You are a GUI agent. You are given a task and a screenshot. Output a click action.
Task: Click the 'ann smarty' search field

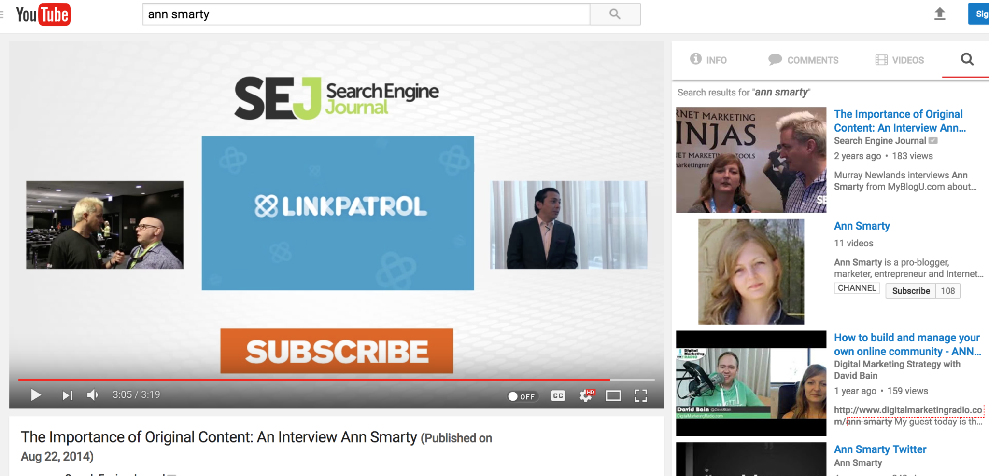(x=366, y=14)
